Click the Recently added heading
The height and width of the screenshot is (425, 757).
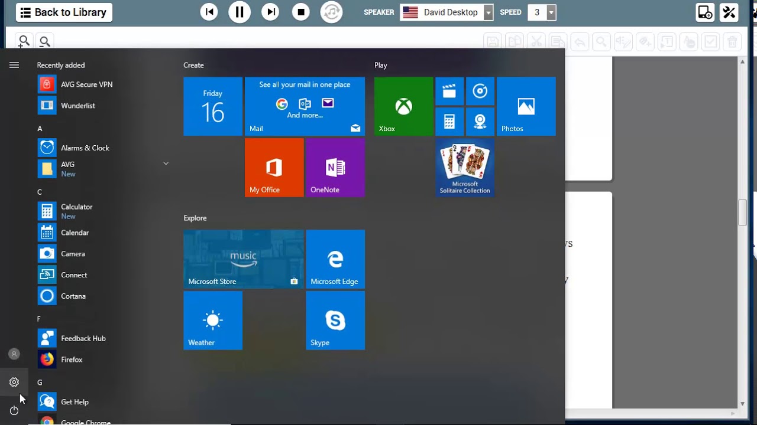[x=61, y=65]
